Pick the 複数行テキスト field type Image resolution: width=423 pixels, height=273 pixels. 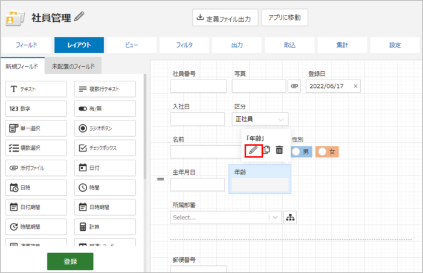[105, 89]
